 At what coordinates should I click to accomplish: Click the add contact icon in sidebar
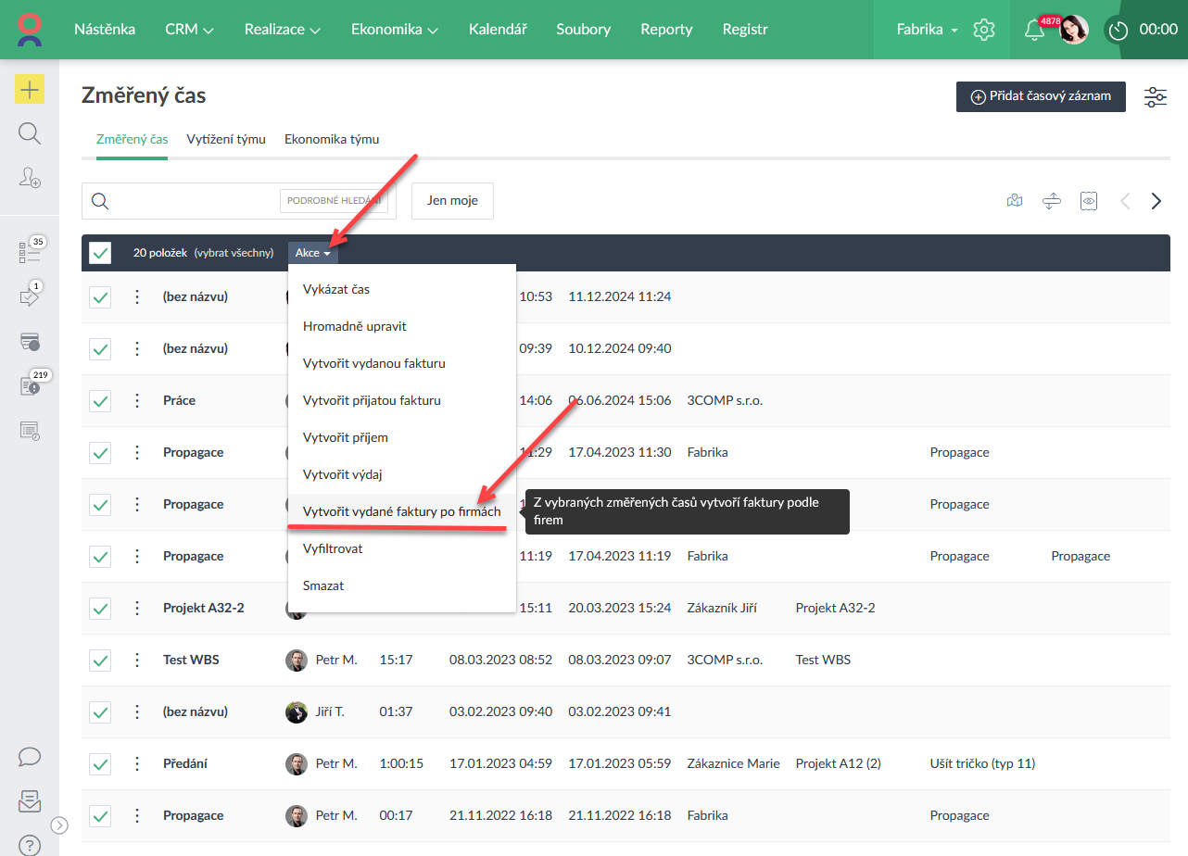(30, 178)
